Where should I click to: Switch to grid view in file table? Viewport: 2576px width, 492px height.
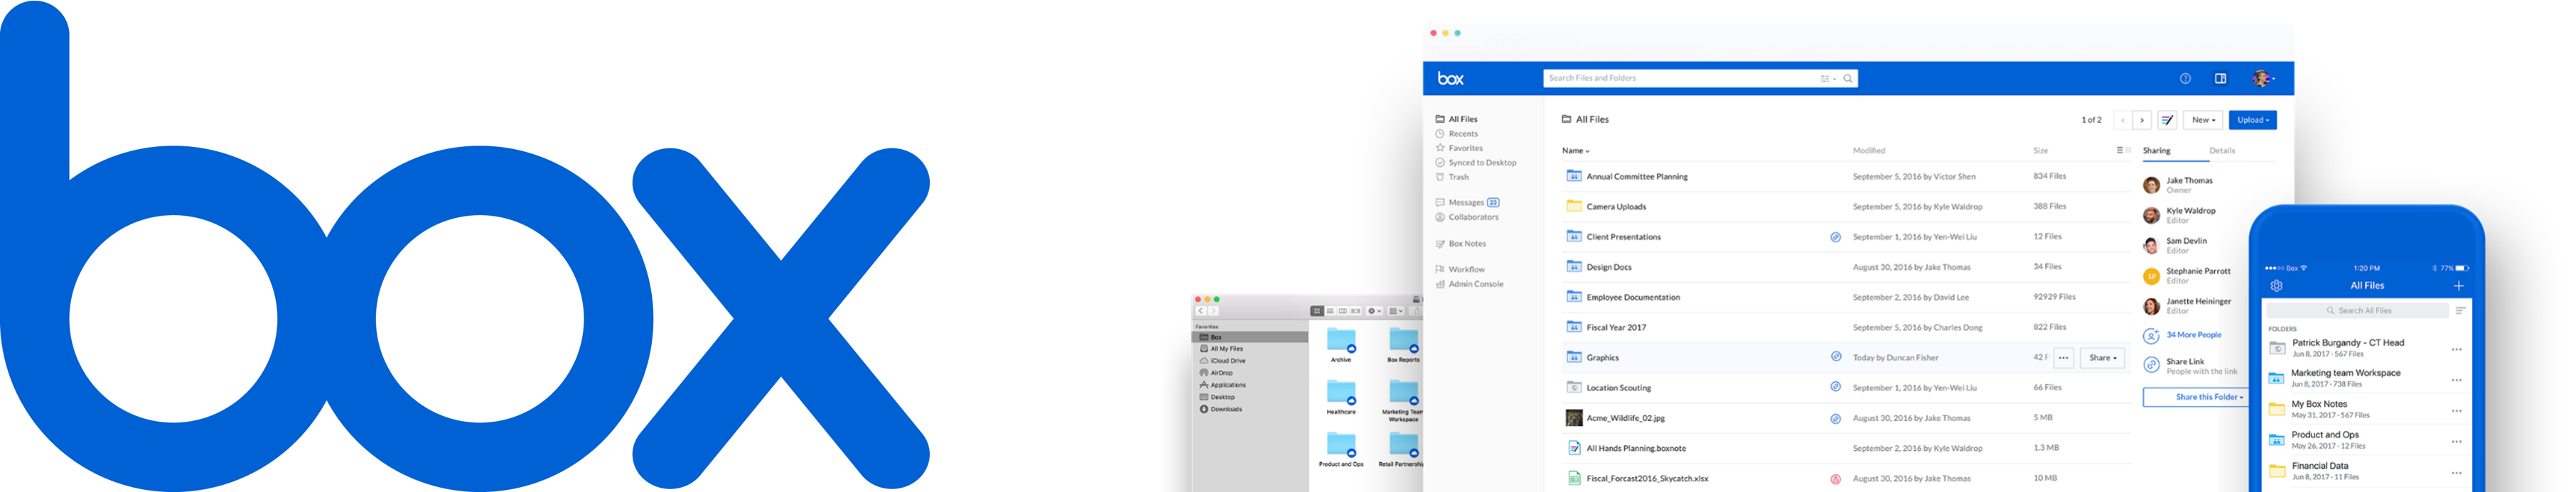[2129, 151]
